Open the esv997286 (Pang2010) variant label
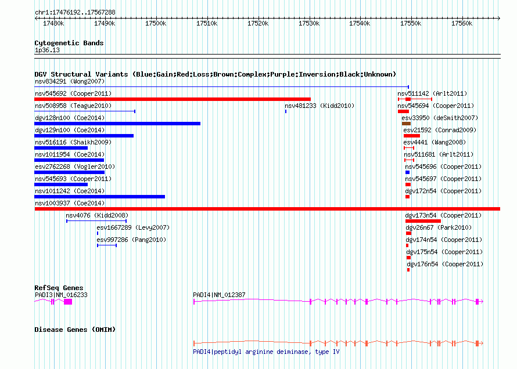The height and width of the screenshot is (369, 517). point(131,240)
